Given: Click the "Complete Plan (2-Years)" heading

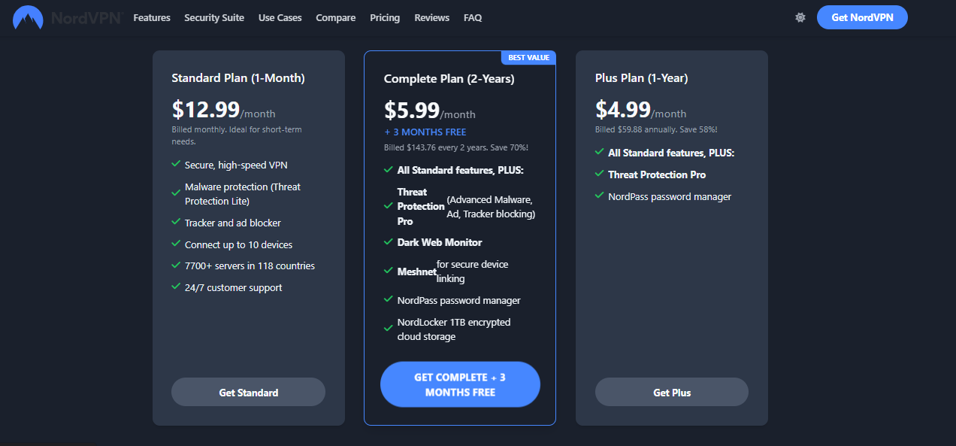Looking at the screenshot, I should click(449, 78).
